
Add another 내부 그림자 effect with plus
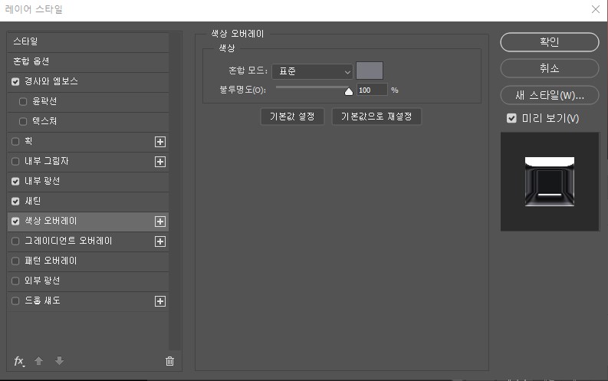point(160,162)
